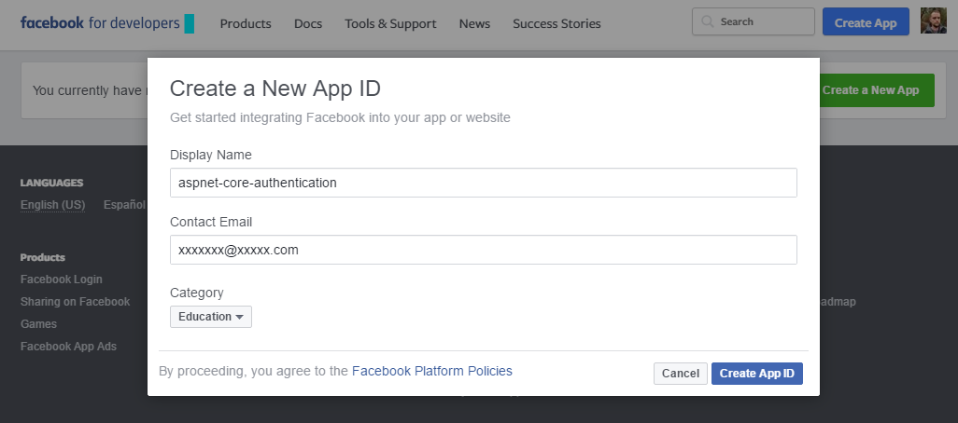The height and width of the screenshot is (423, 958).
Task: Open Success Stories page
Action: pyautogui.click(x=556, y=23)
